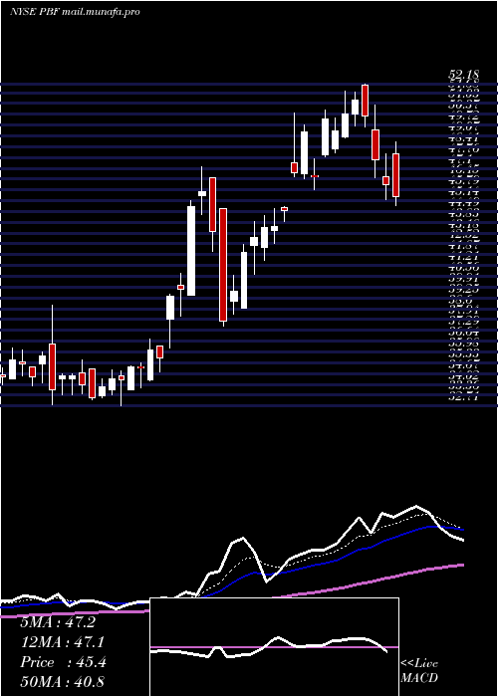This screenshot has width=498, height=697.
Task: Click the 52.18 top price label
Action: point(463,77)
